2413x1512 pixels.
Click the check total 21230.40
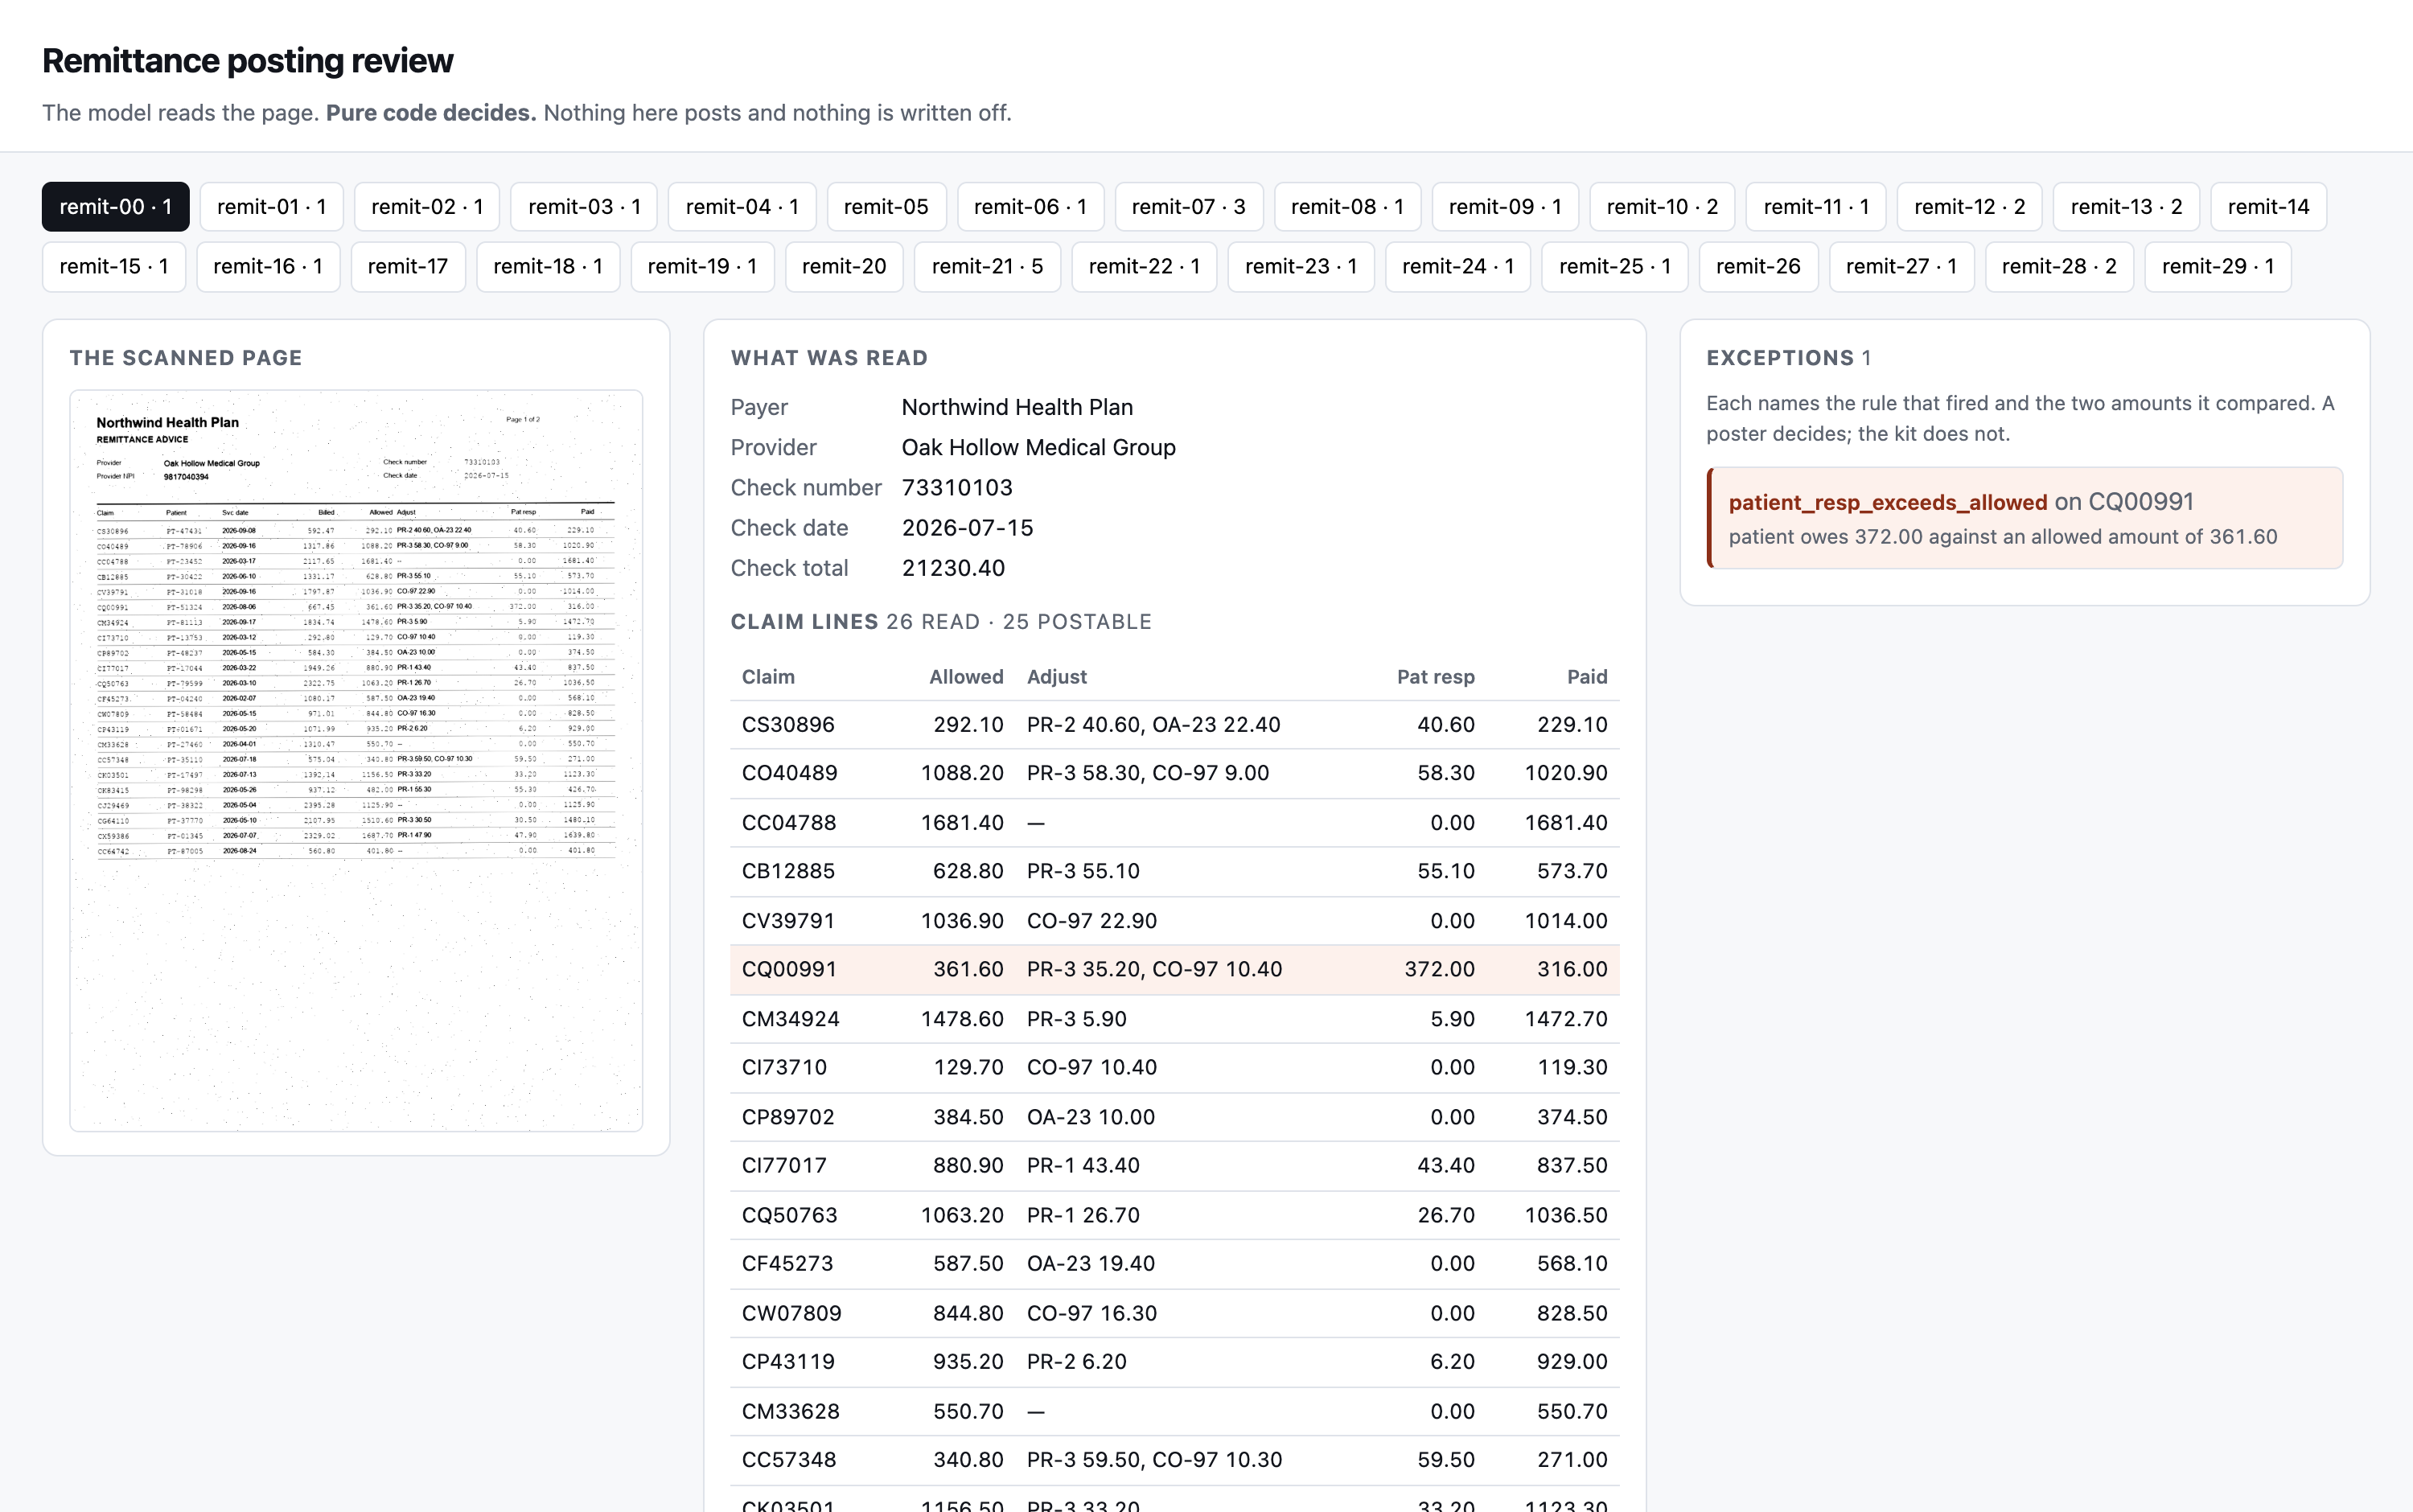coord(953,568)
